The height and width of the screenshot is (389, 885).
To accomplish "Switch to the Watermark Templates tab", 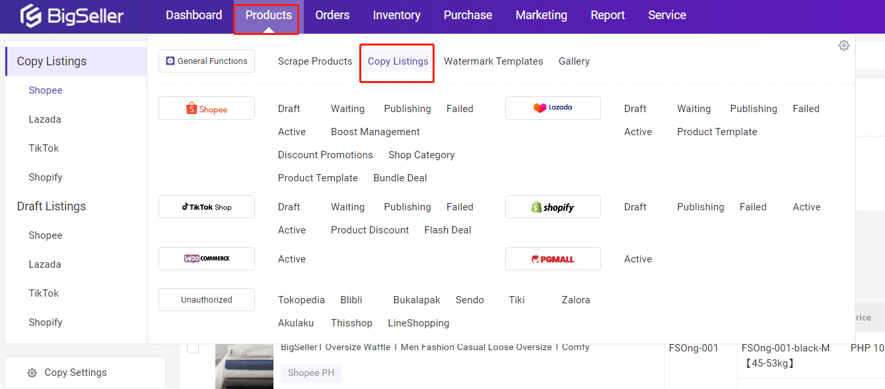I will pos(493,61).
